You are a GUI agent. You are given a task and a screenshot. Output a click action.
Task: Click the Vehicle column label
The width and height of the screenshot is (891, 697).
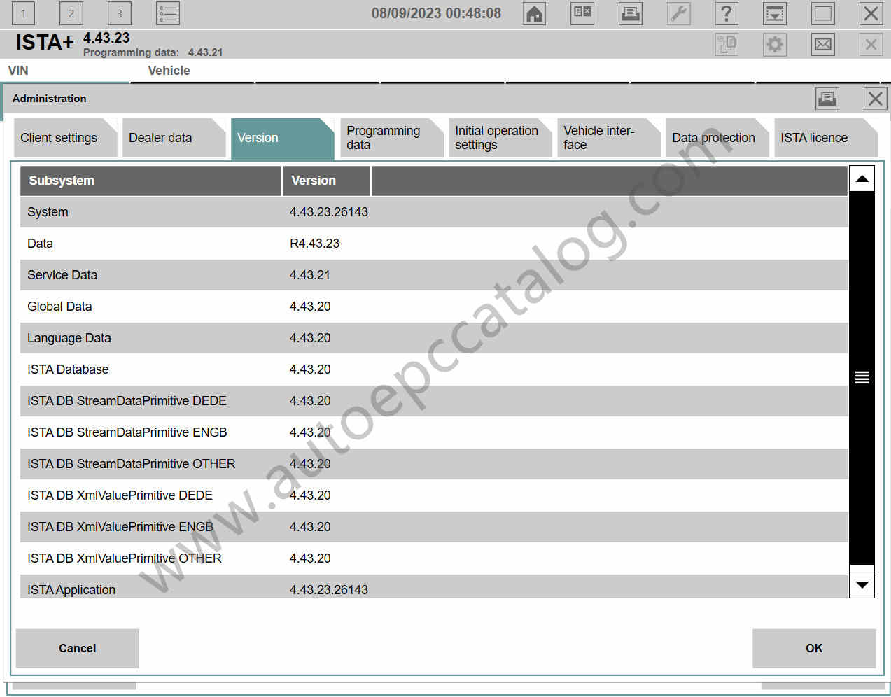(169, 71)
